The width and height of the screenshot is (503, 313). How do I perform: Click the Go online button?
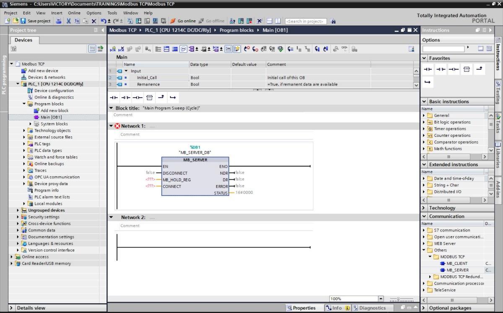(183, 21)
